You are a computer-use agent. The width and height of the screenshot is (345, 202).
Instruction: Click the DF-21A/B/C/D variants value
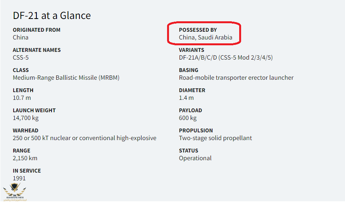[x=226, y=58]
